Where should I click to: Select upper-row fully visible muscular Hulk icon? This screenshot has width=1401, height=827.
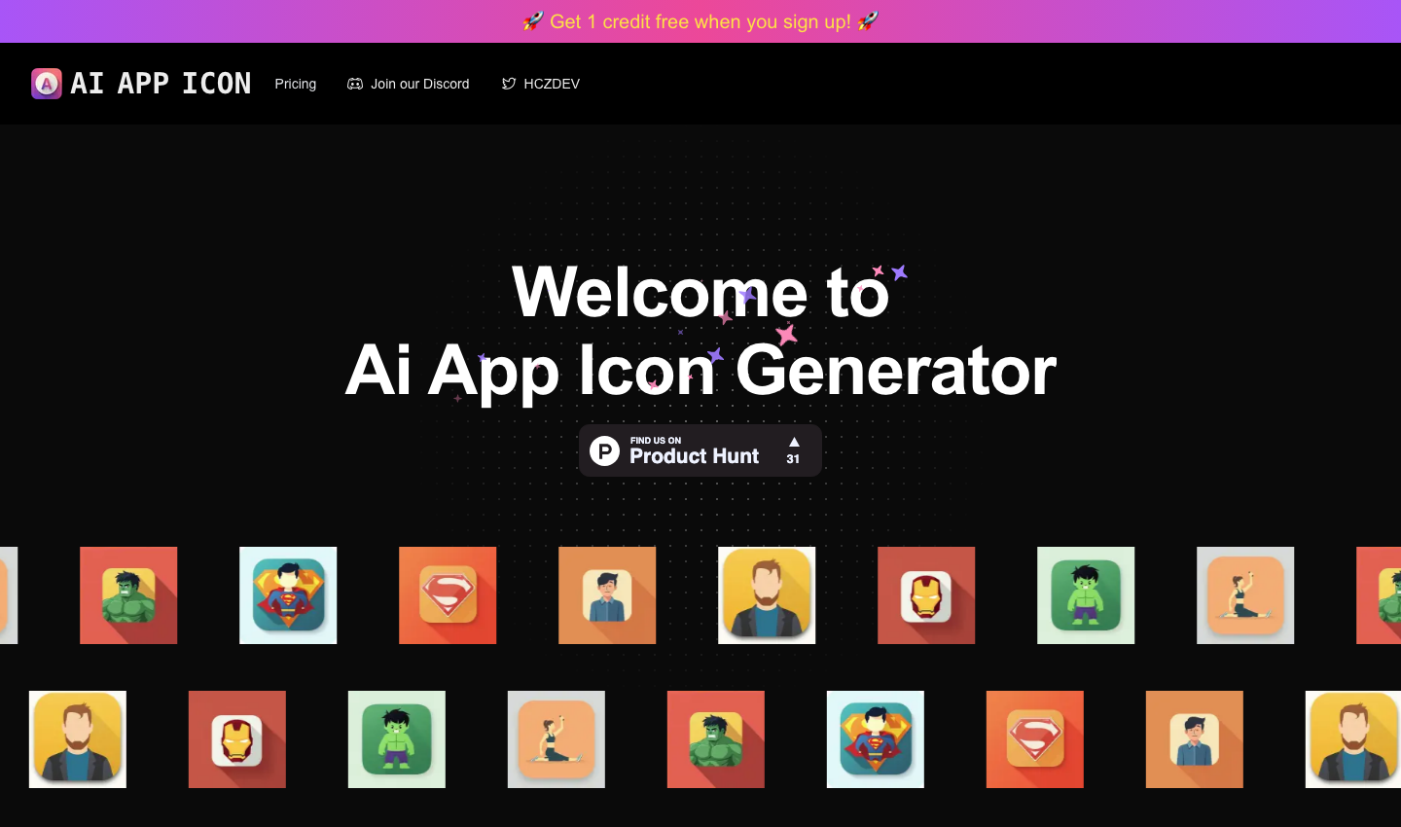click(128, 595)
